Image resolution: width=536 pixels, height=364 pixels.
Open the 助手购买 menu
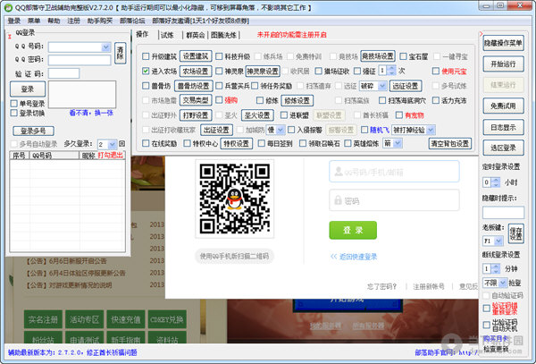point(100,21)
